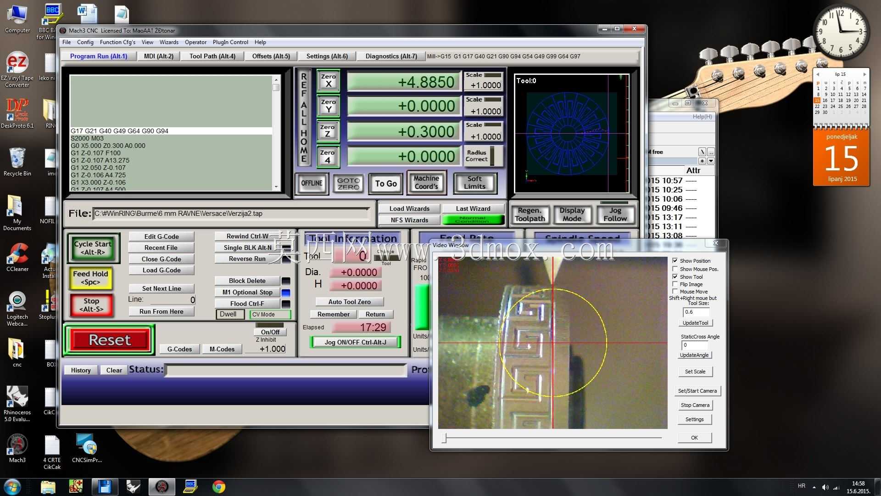The width and height of the screenshot is (881, 496).
Task: Click the Ref All Home button
Action: 304,118
